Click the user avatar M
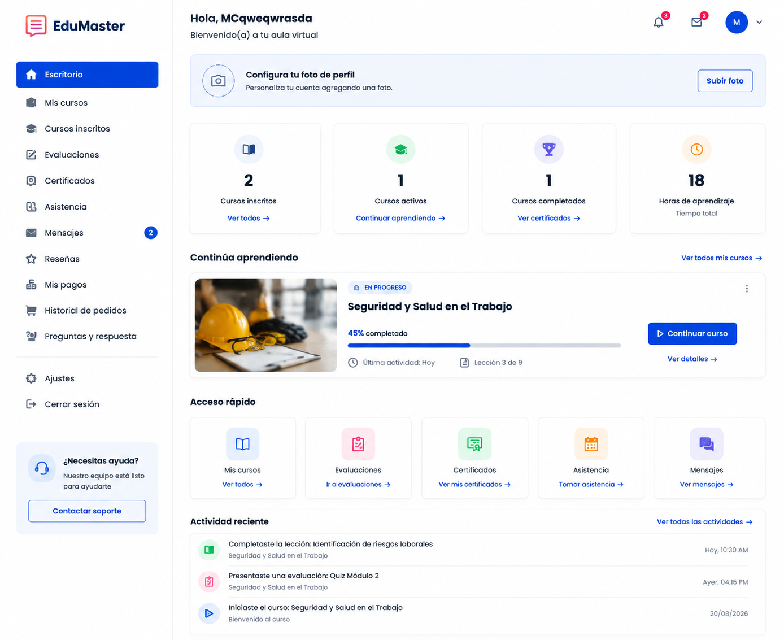 pyautogui.click(x=737, y=22)
